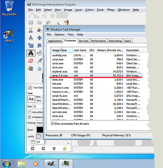
Task: Select the gimp-2.8.exe process row
Action: (x=97, y=75)
